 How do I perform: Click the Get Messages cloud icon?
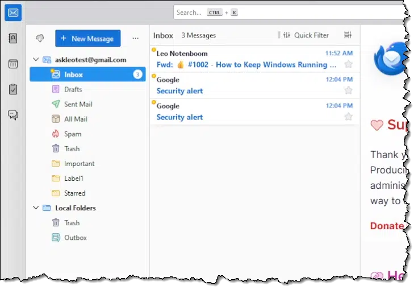tap(40, 39)
